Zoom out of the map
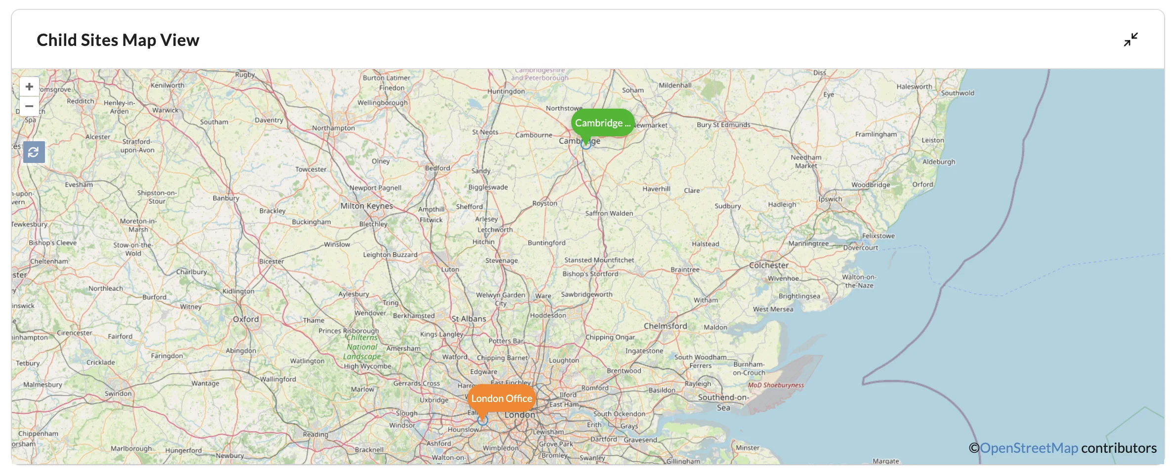This screenshot has width=1174, height=476. [x=29, y=106]
